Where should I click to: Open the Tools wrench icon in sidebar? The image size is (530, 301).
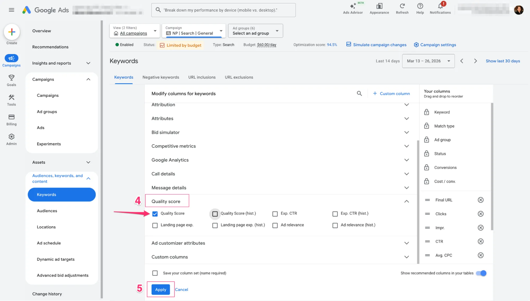click(11, 98)
